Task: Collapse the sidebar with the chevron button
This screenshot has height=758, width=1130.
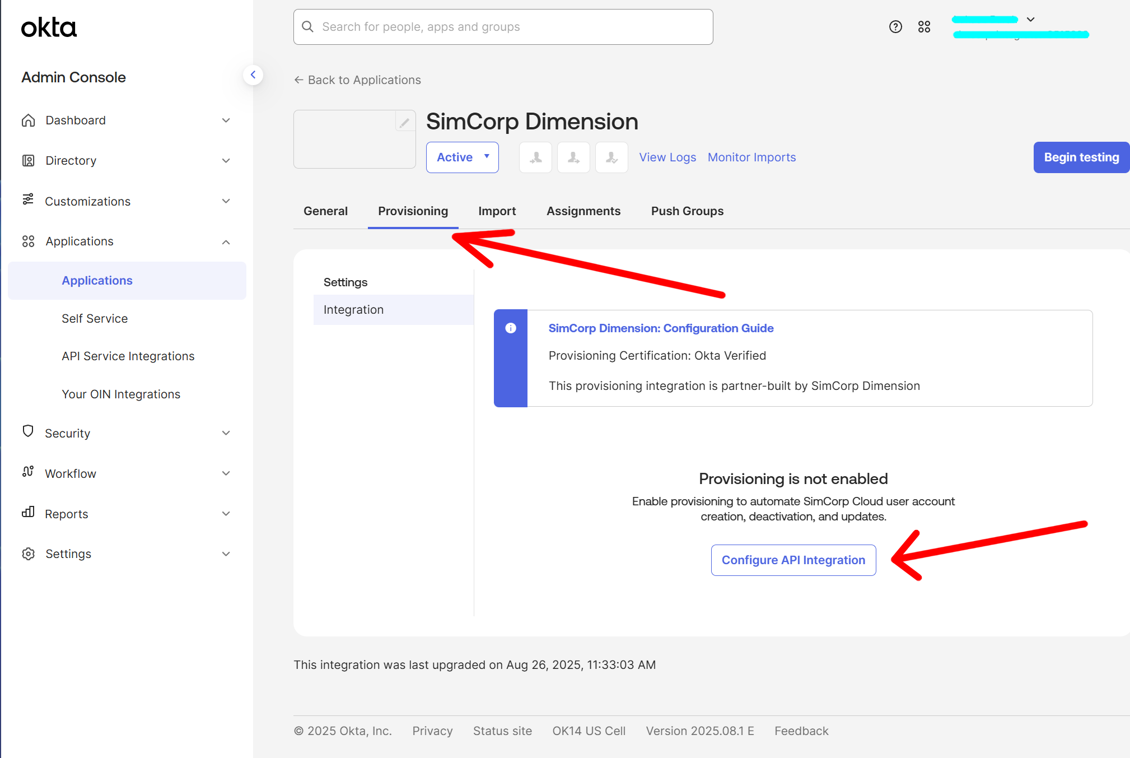Action: 253,75
